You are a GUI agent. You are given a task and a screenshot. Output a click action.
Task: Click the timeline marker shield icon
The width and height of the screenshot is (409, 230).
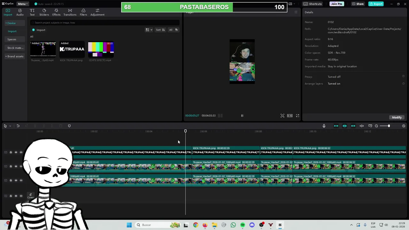click(69, 126)
